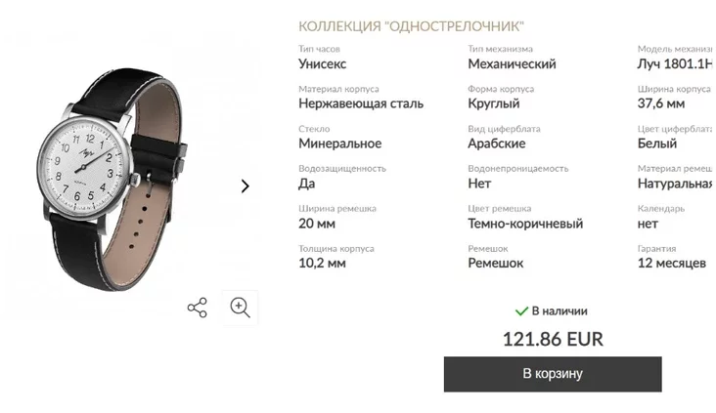
Task: Click the 37,6 мм case width value
Action: tap(661, 103)
